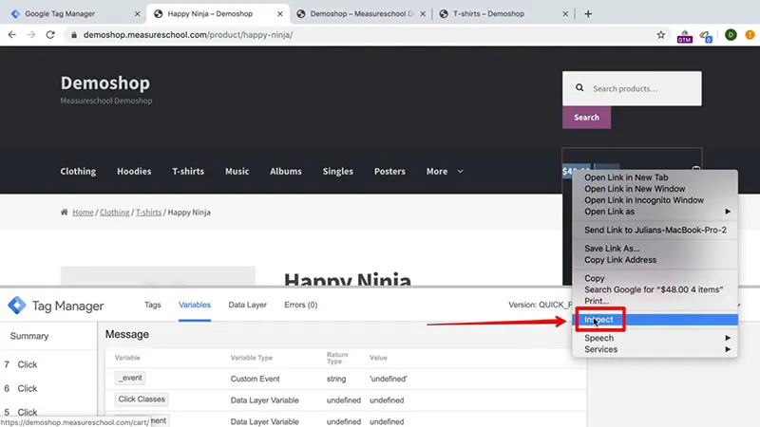Bookmark page with the star icon
The height and width of the screenshot is (427, 760).
660,35
